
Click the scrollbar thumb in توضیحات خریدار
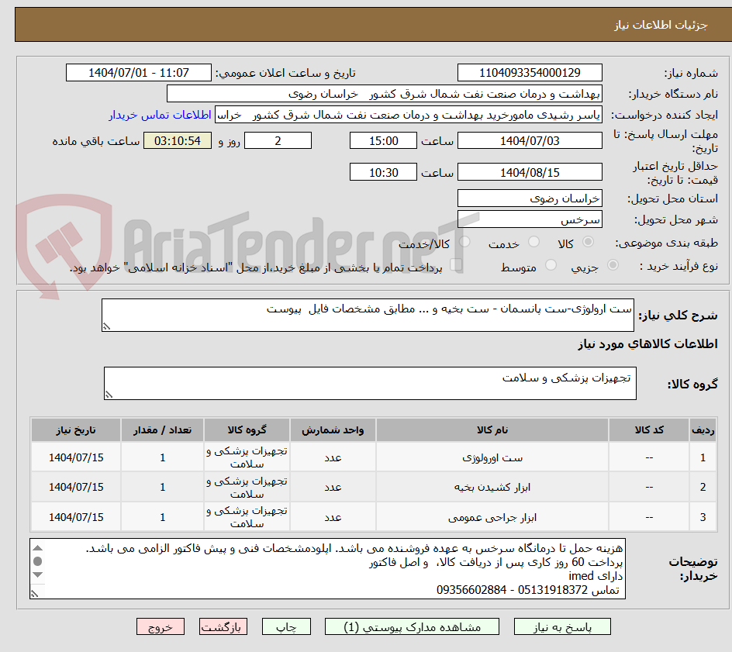[37, 561]
